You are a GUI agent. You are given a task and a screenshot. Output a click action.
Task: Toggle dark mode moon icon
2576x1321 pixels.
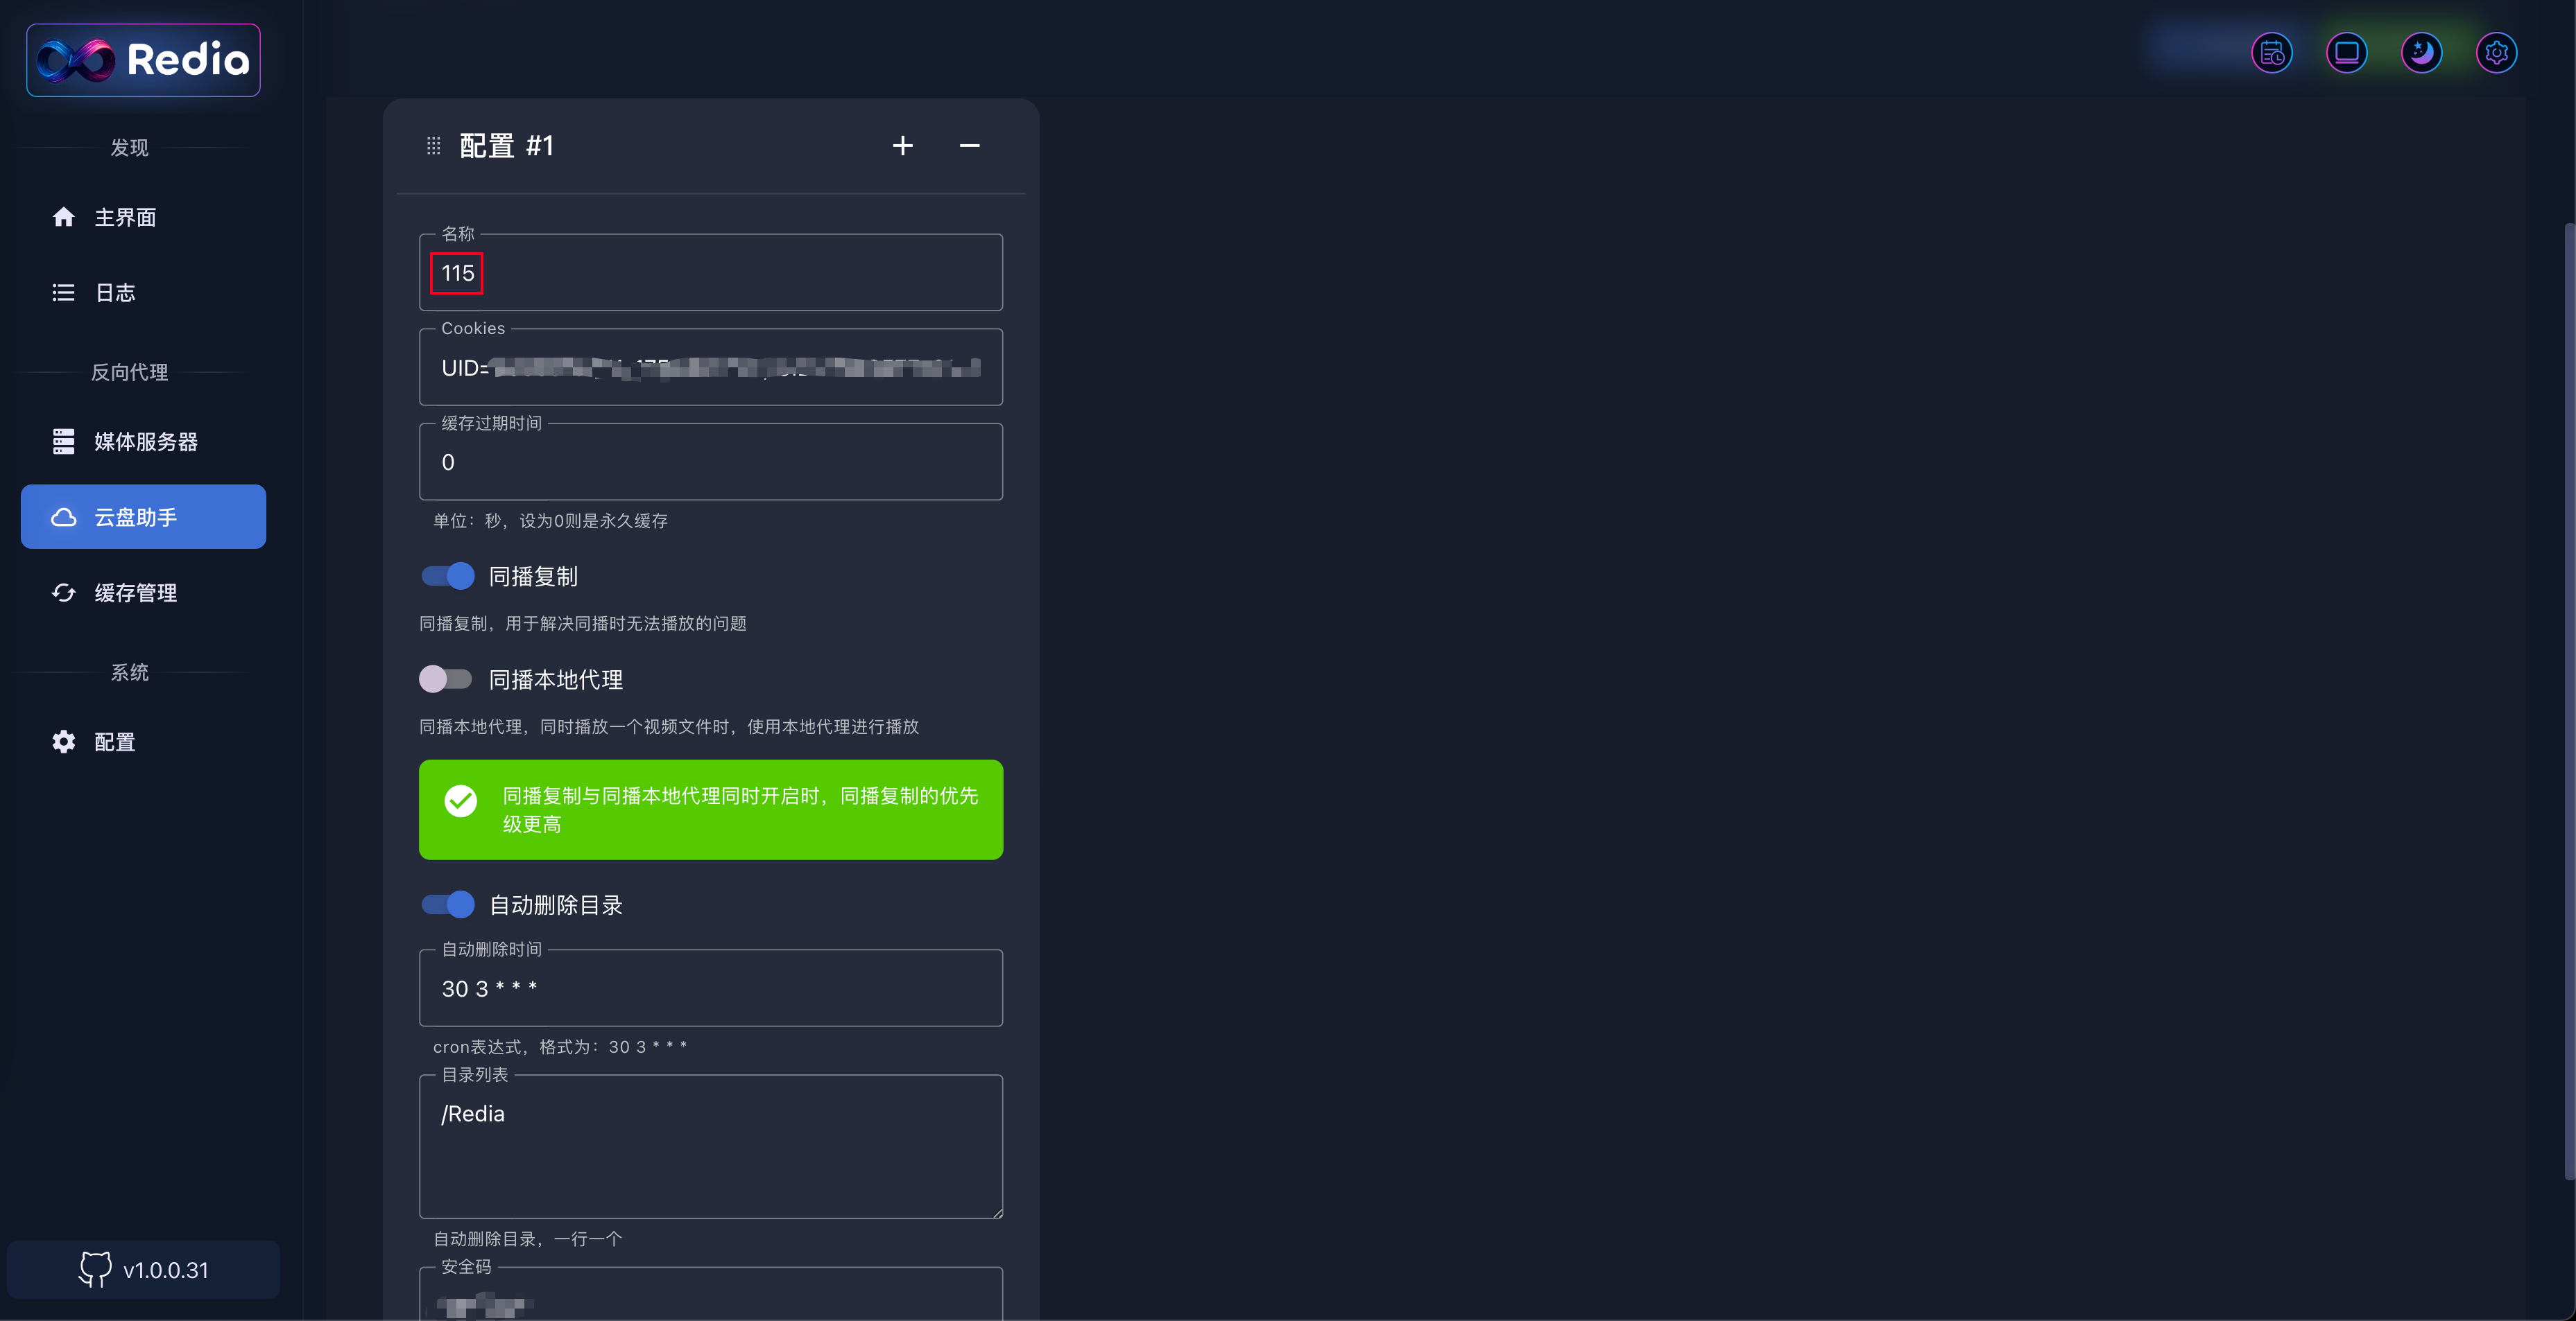2421,53
